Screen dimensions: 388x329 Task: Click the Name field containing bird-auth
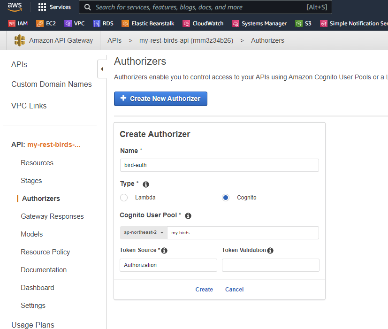220,165
